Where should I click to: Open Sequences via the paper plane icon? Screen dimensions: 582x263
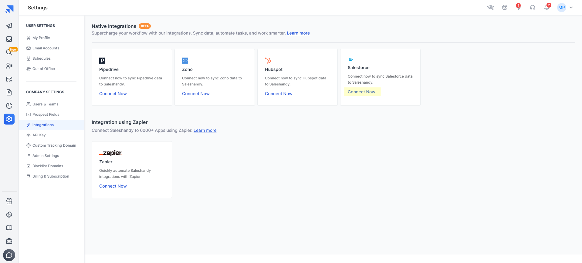9,26
